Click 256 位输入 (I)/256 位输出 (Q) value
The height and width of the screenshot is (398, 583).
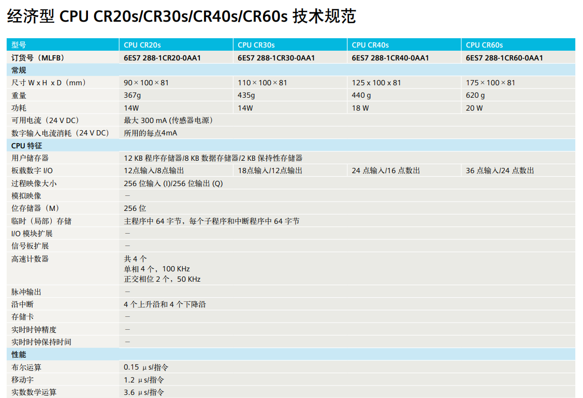click(x=173, y=183)
